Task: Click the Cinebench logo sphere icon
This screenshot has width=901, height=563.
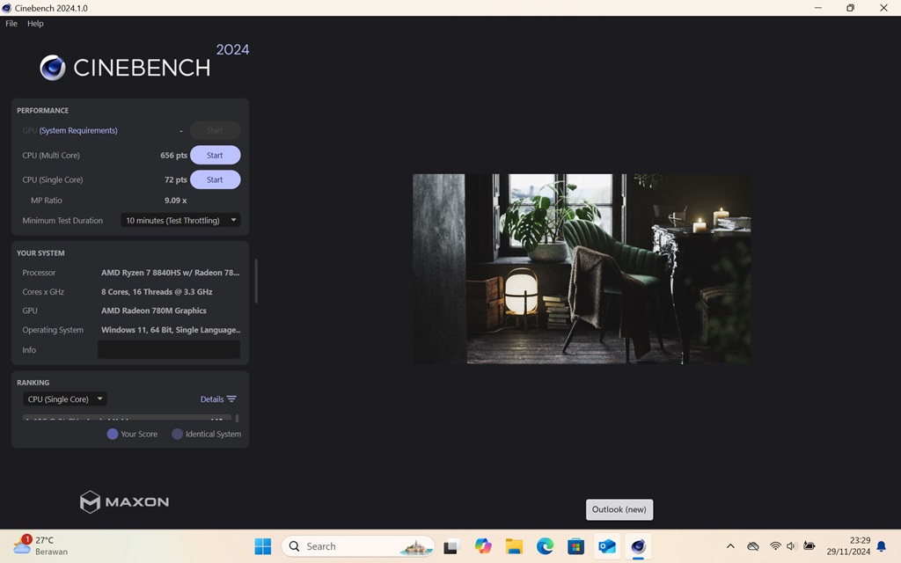Action: [52, 68]
